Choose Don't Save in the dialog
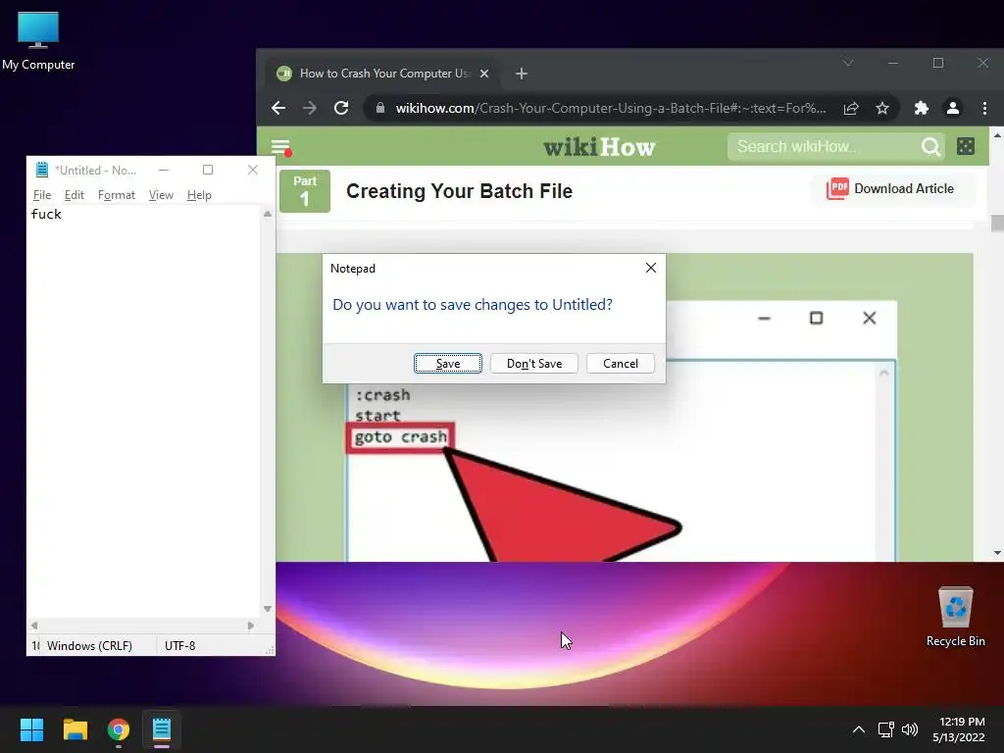The width and height of the screenshot is (1004, 753). pos(534,364)
